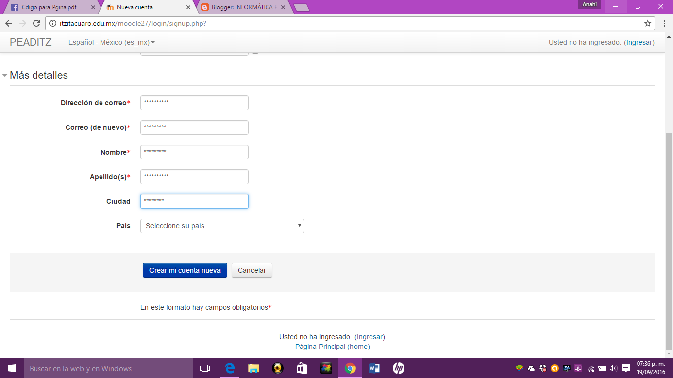Screen dimensions: 673x378
Task: Switch to Google Chrome on the taskbar
Action: pyautogui.click(x=350, y=368)
